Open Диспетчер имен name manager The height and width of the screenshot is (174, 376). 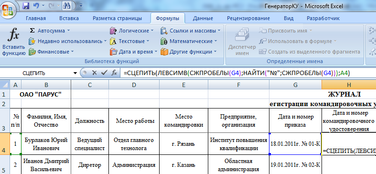242,42
